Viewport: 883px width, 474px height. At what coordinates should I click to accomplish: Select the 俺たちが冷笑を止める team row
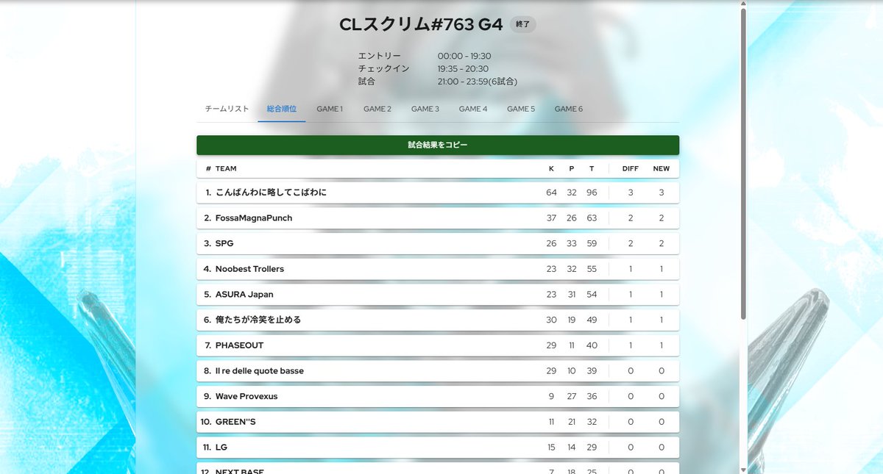coord(438,320)
